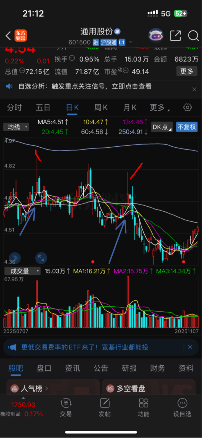This screenshot has width=202, height=438.
Task: Switch to the 公告 tab
Action: 101,368
